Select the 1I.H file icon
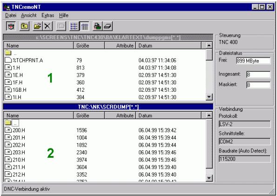 tap(8, 97)
